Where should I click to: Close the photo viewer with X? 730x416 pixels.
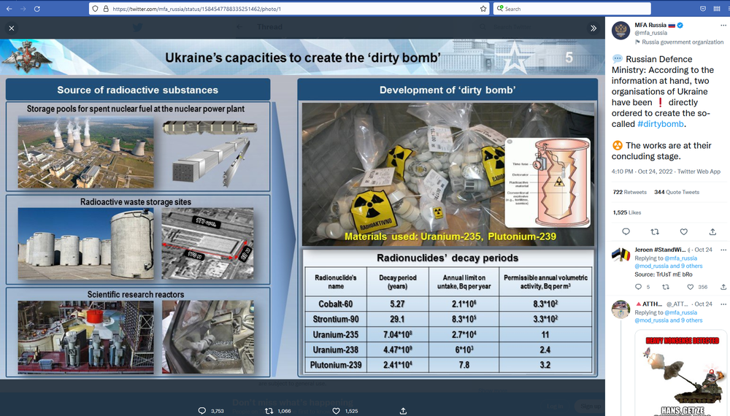coord(12,28)
